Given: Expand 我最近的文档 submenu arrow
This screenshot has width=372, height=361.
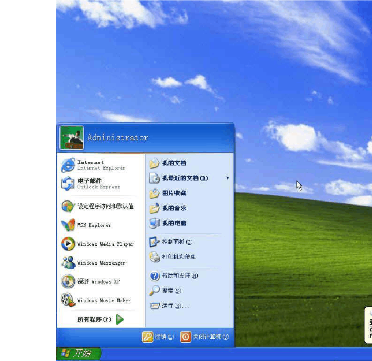Looking at the screenshot, I should pos(228,178).
